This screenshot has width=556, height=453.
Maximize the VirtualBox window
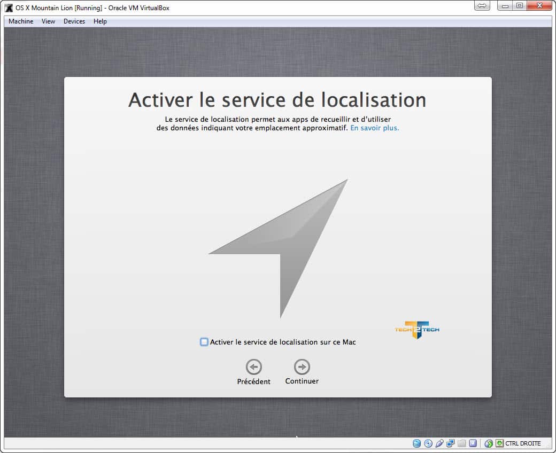click(x=520, y=5)
